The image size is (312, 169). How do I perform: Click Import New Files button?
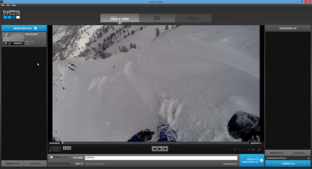tap(24, 28)
